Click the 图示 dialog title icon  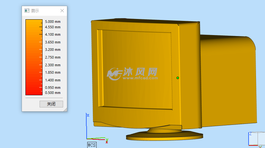[27, 11]
